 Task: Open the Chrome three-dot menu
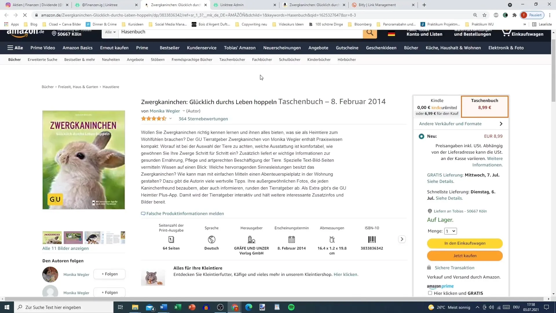pos(550,15)
